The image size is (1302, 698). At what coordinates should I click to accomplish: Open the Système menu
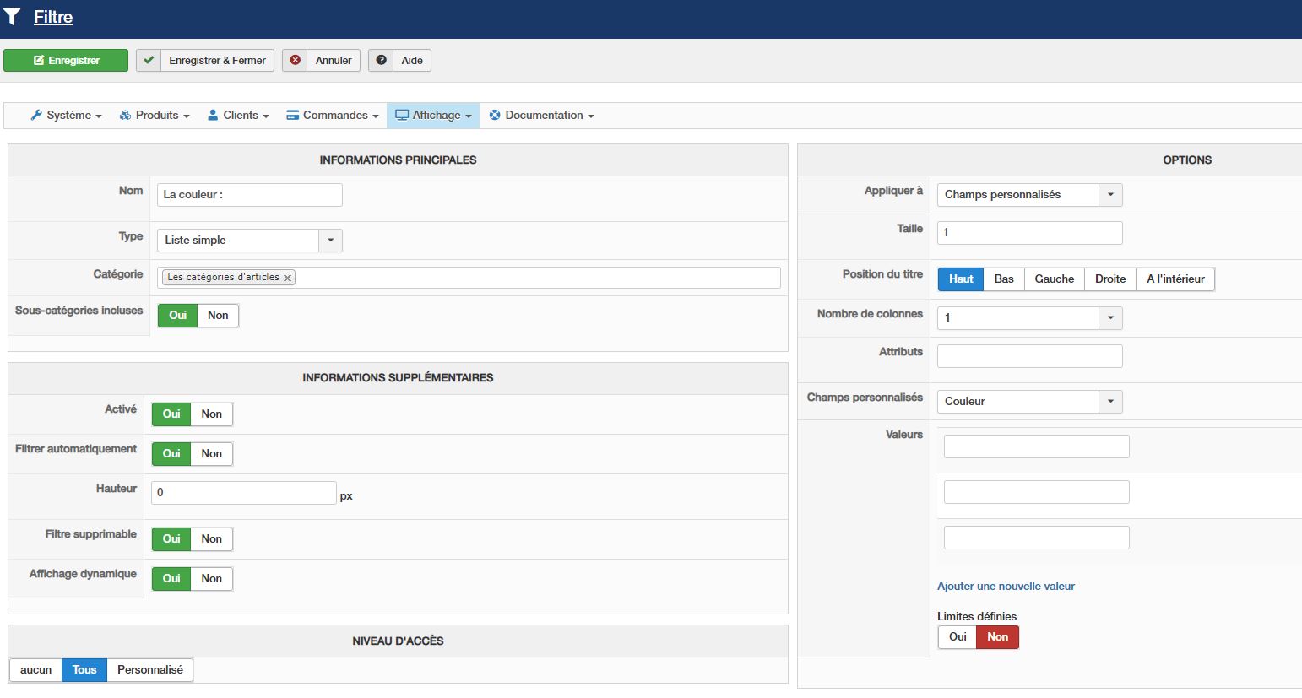(66, 116)
